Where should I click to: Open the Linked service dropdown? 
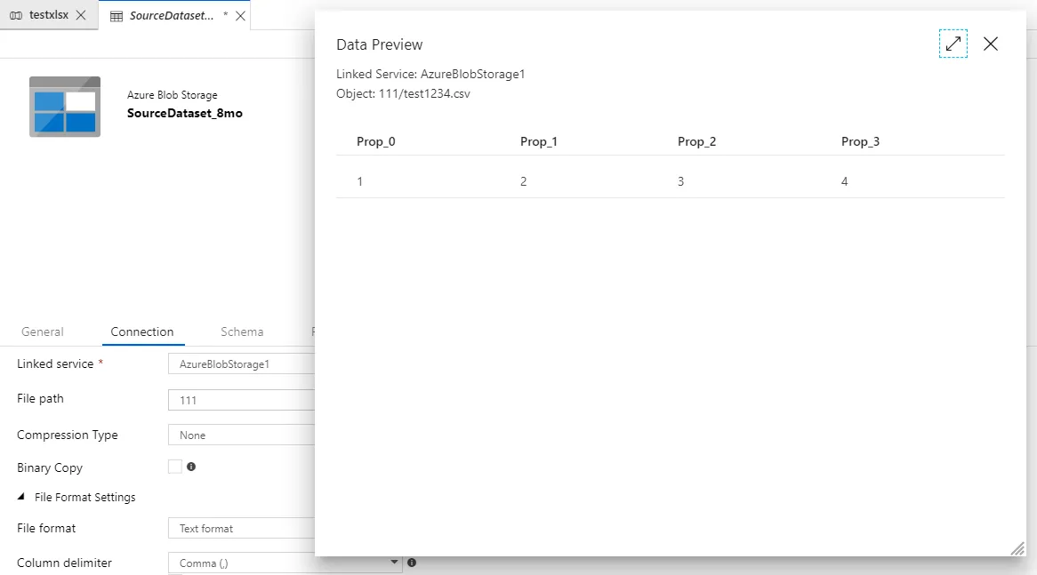click(x=242, y=364)
